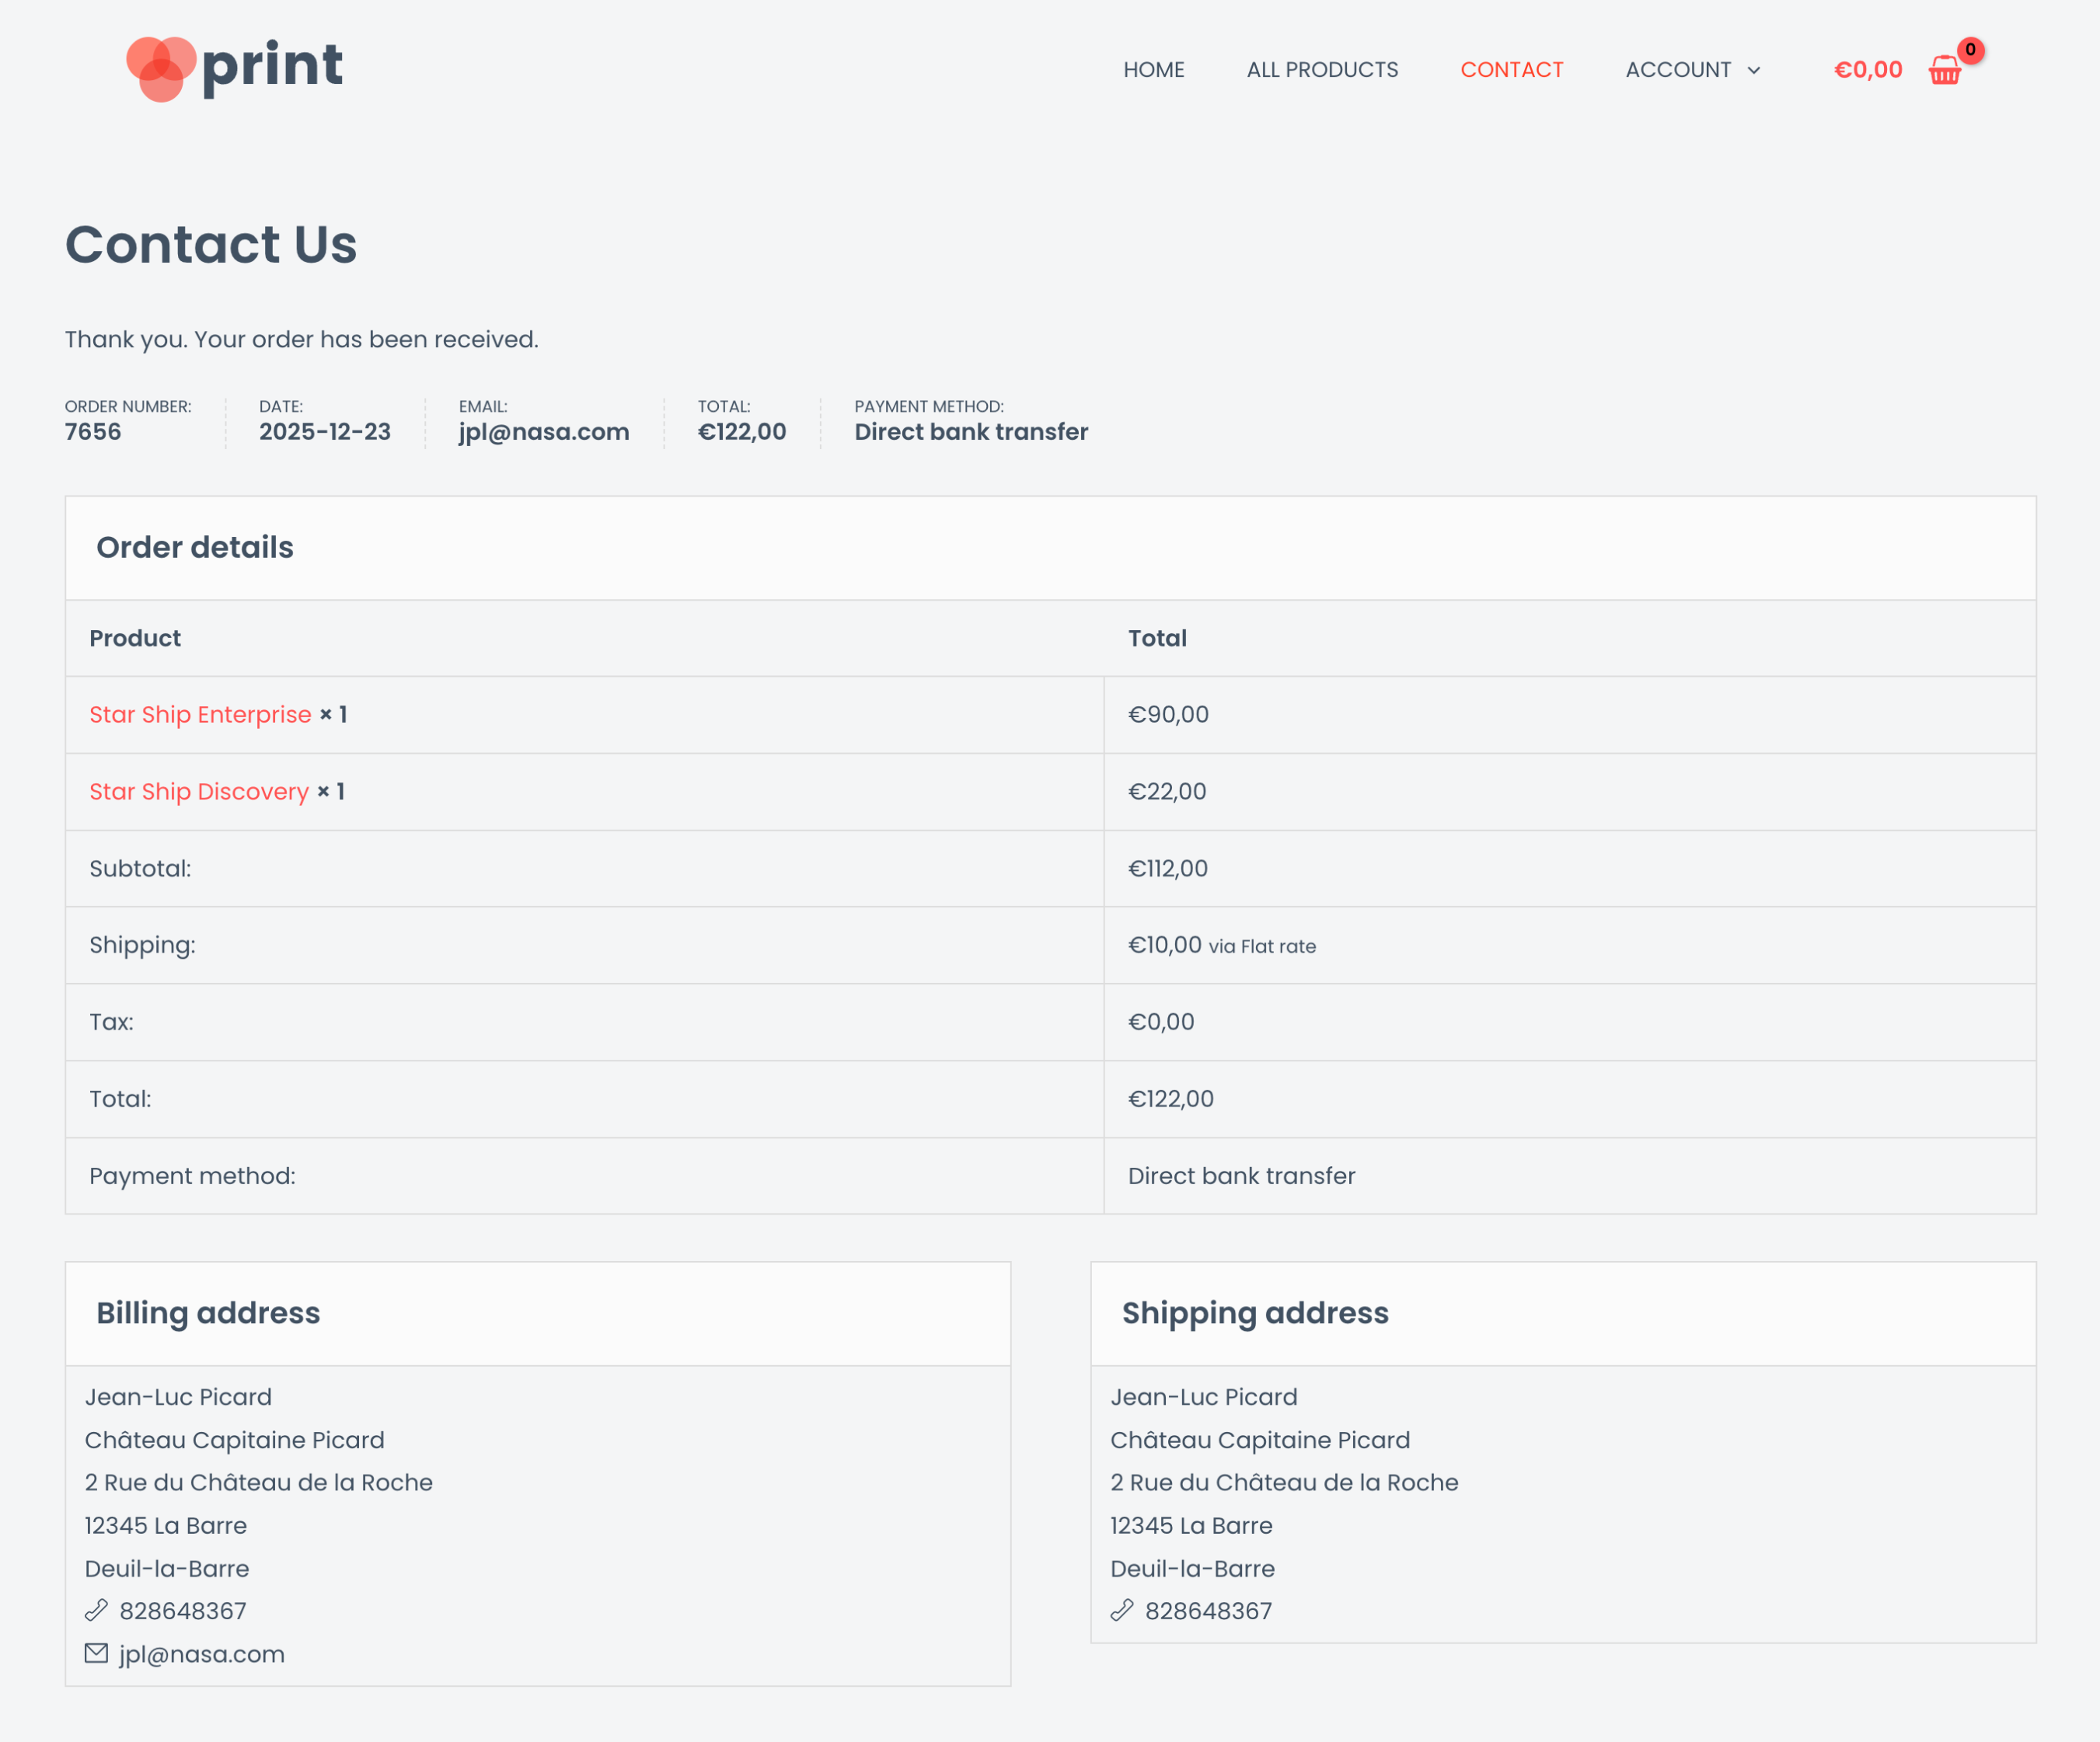Click the Shipping address heading

(x=1255, y=1313)
